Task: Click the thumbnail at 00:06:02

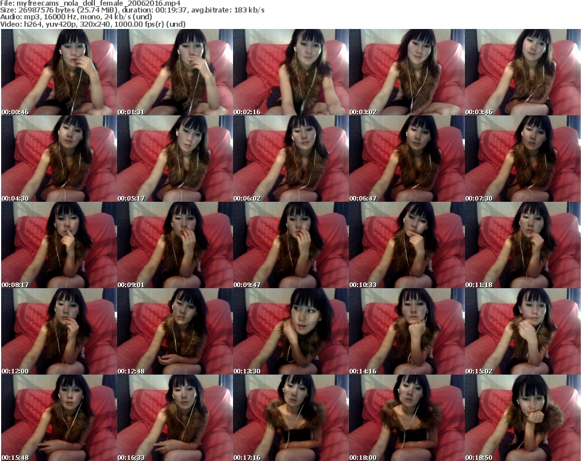Action: 290,159
